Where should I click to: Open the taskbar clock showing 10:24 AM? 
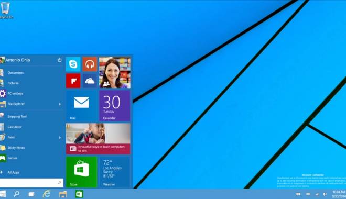click(x=339, y=194)
